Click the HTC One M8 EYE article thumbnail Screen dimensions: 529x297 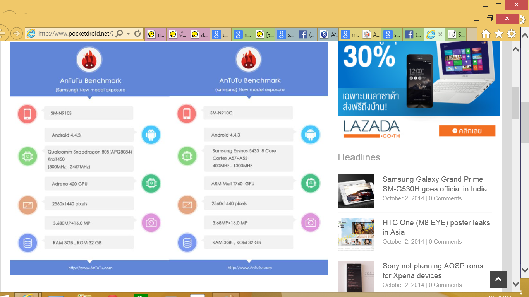point(356,234)
